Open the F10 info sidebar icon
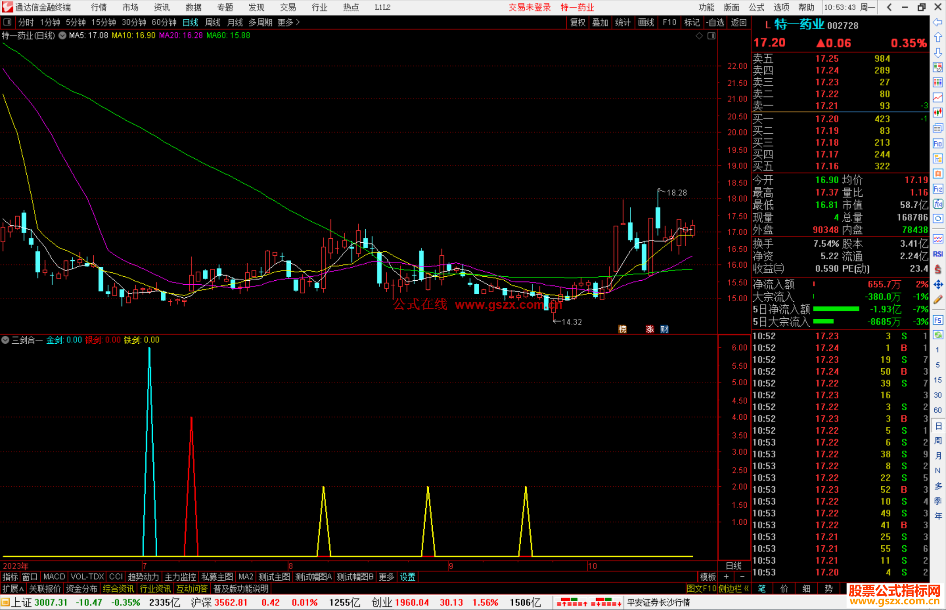This screenshot has width=946, height=610. [938, 143]
